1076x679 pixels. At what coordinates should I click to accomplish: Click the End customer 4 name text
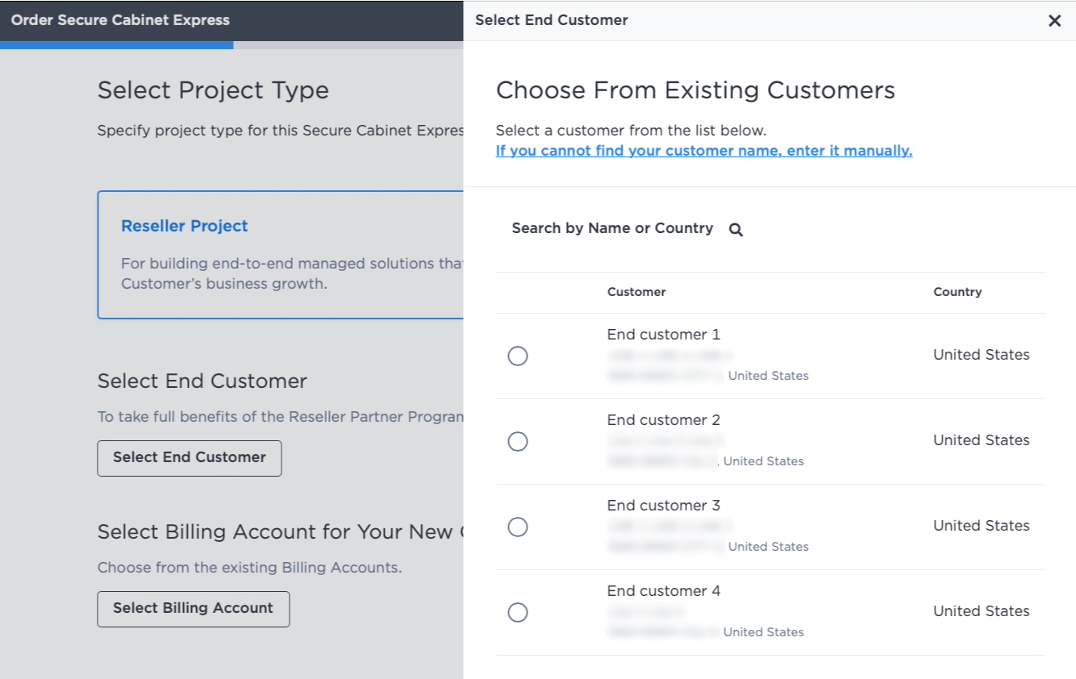[664, 591]
